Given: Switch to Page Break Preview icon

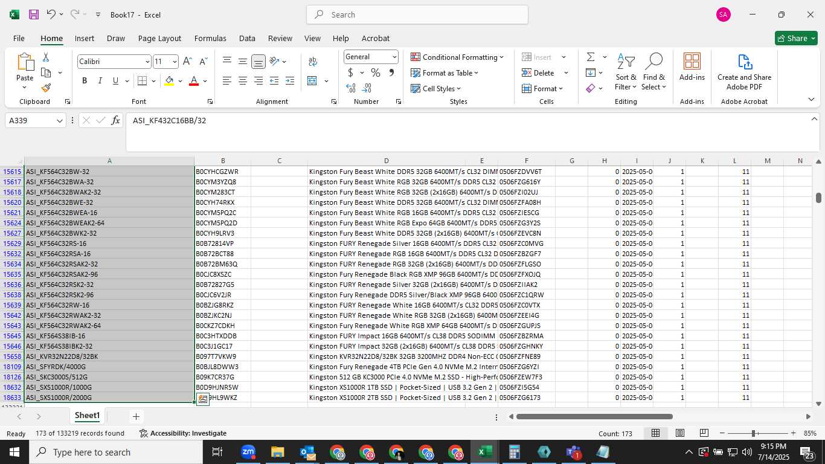Looking at the screenshot, I should (704, 433).
